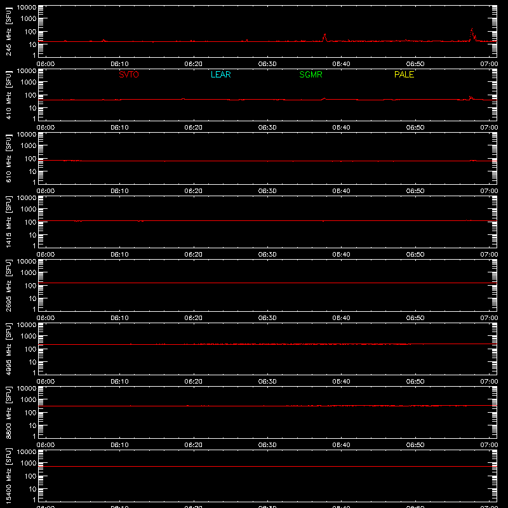Select the 245 MHz [SFU] axis title

coord(8,31)
